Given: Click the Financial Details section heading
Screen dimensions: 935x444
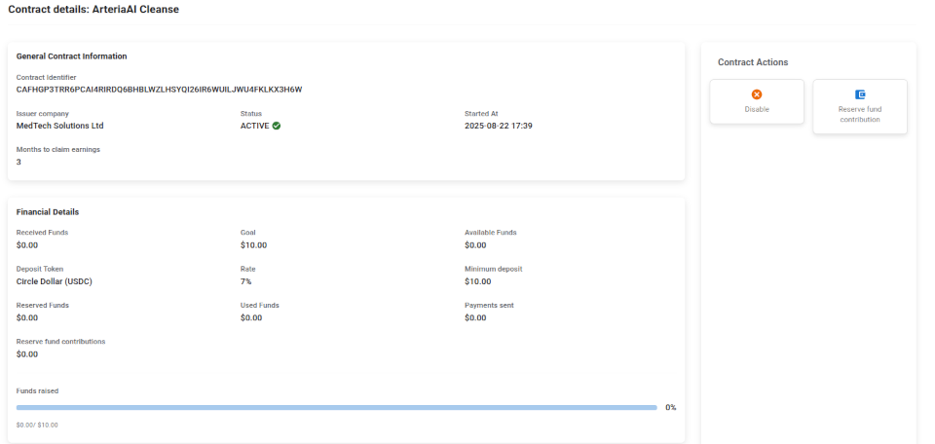Looking at the screenshot, I should [48, 211].
